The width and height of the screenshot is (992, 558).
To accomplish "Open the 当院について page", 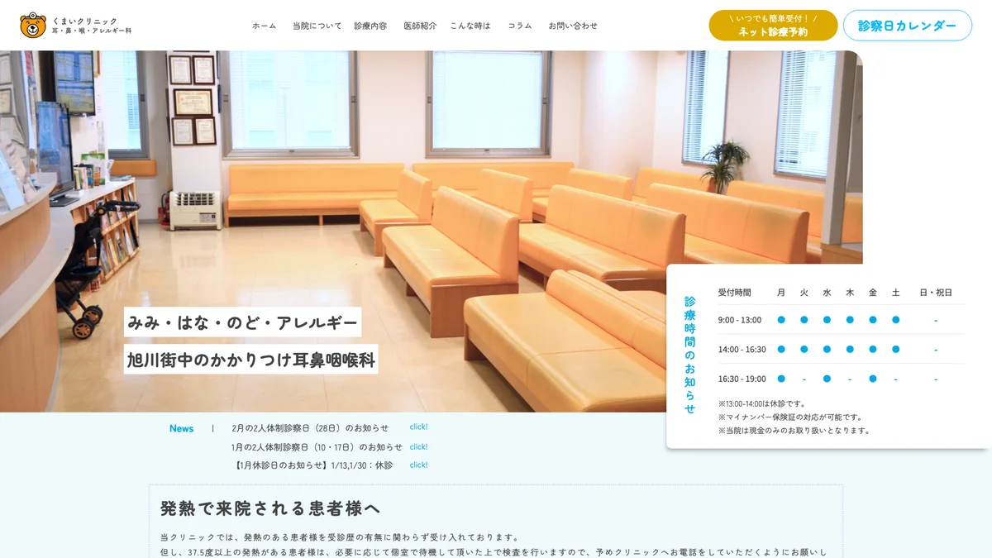I will tap(316, 26).
